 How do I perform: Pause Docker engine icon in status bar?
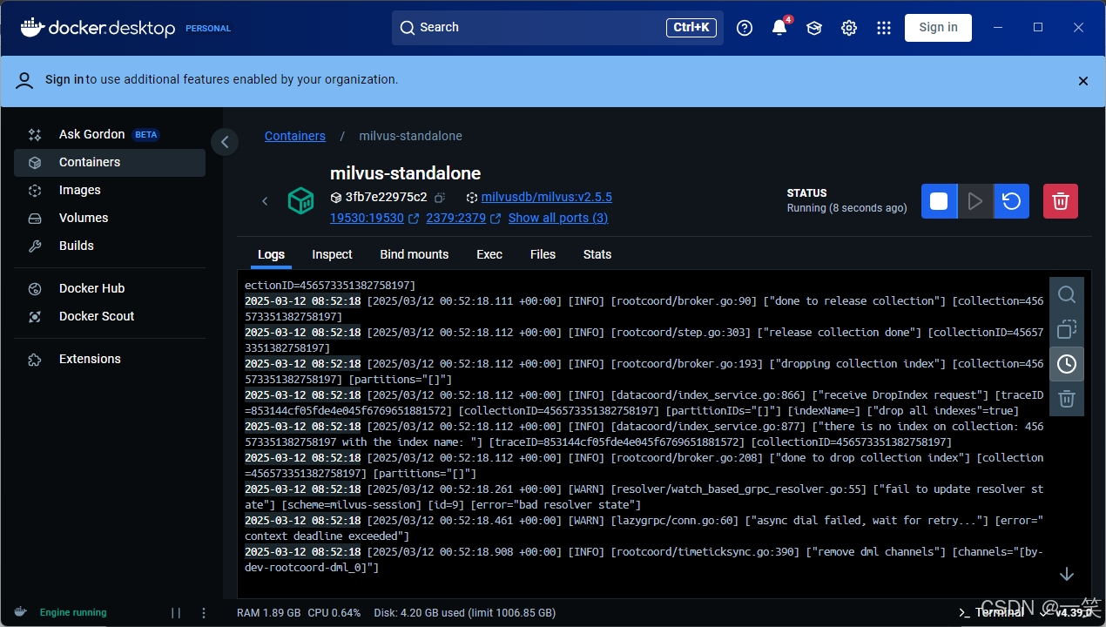(176, 613)
